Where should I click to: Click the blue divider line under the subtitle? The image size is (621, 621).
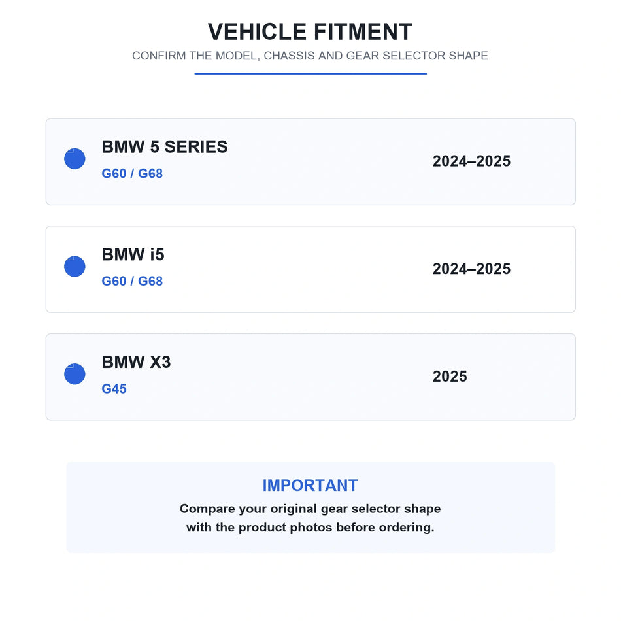[x=310, y=73]
